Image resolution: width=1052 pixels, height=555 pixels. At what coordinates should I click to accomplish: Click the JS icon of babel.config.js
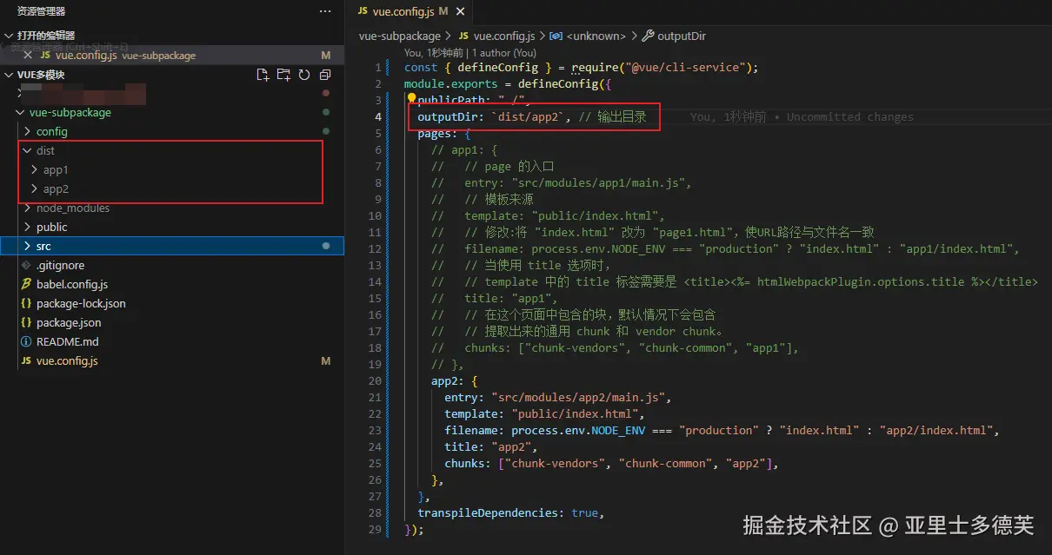pos(26,284)
